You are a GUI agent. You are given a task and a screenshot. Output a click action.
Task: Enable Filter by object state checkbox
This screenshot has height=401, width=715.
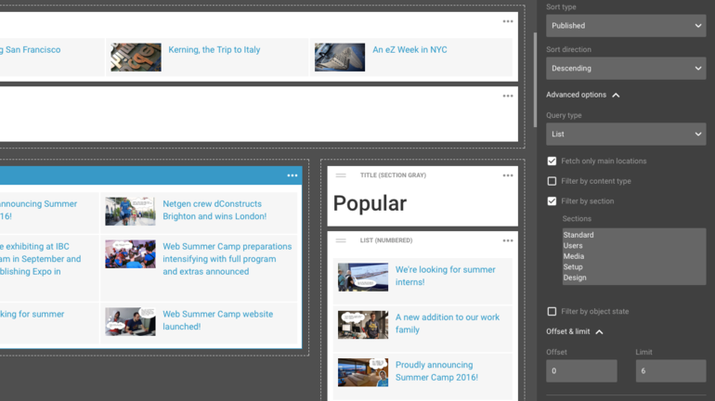552,312
